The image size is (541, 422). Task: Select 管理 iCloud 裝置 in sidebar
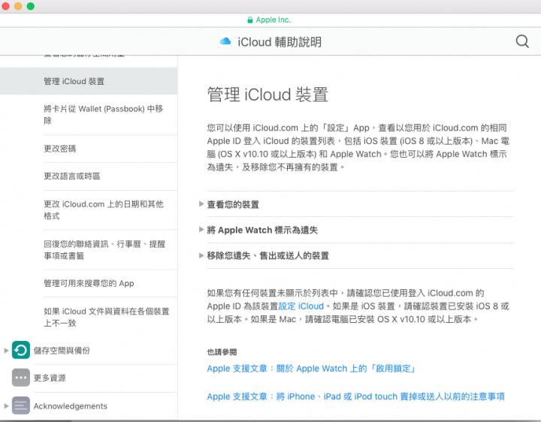pos(89,81)
